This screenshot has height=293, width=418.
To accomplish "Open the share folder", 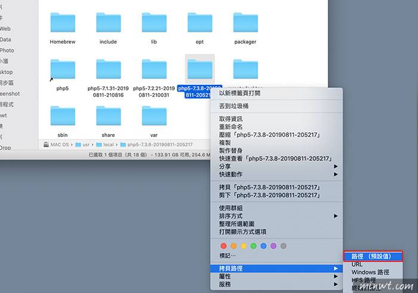I will click(108, 116).
